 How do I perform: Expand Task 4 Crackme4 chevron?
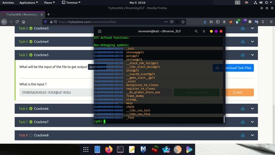click(x=252, y=42)
